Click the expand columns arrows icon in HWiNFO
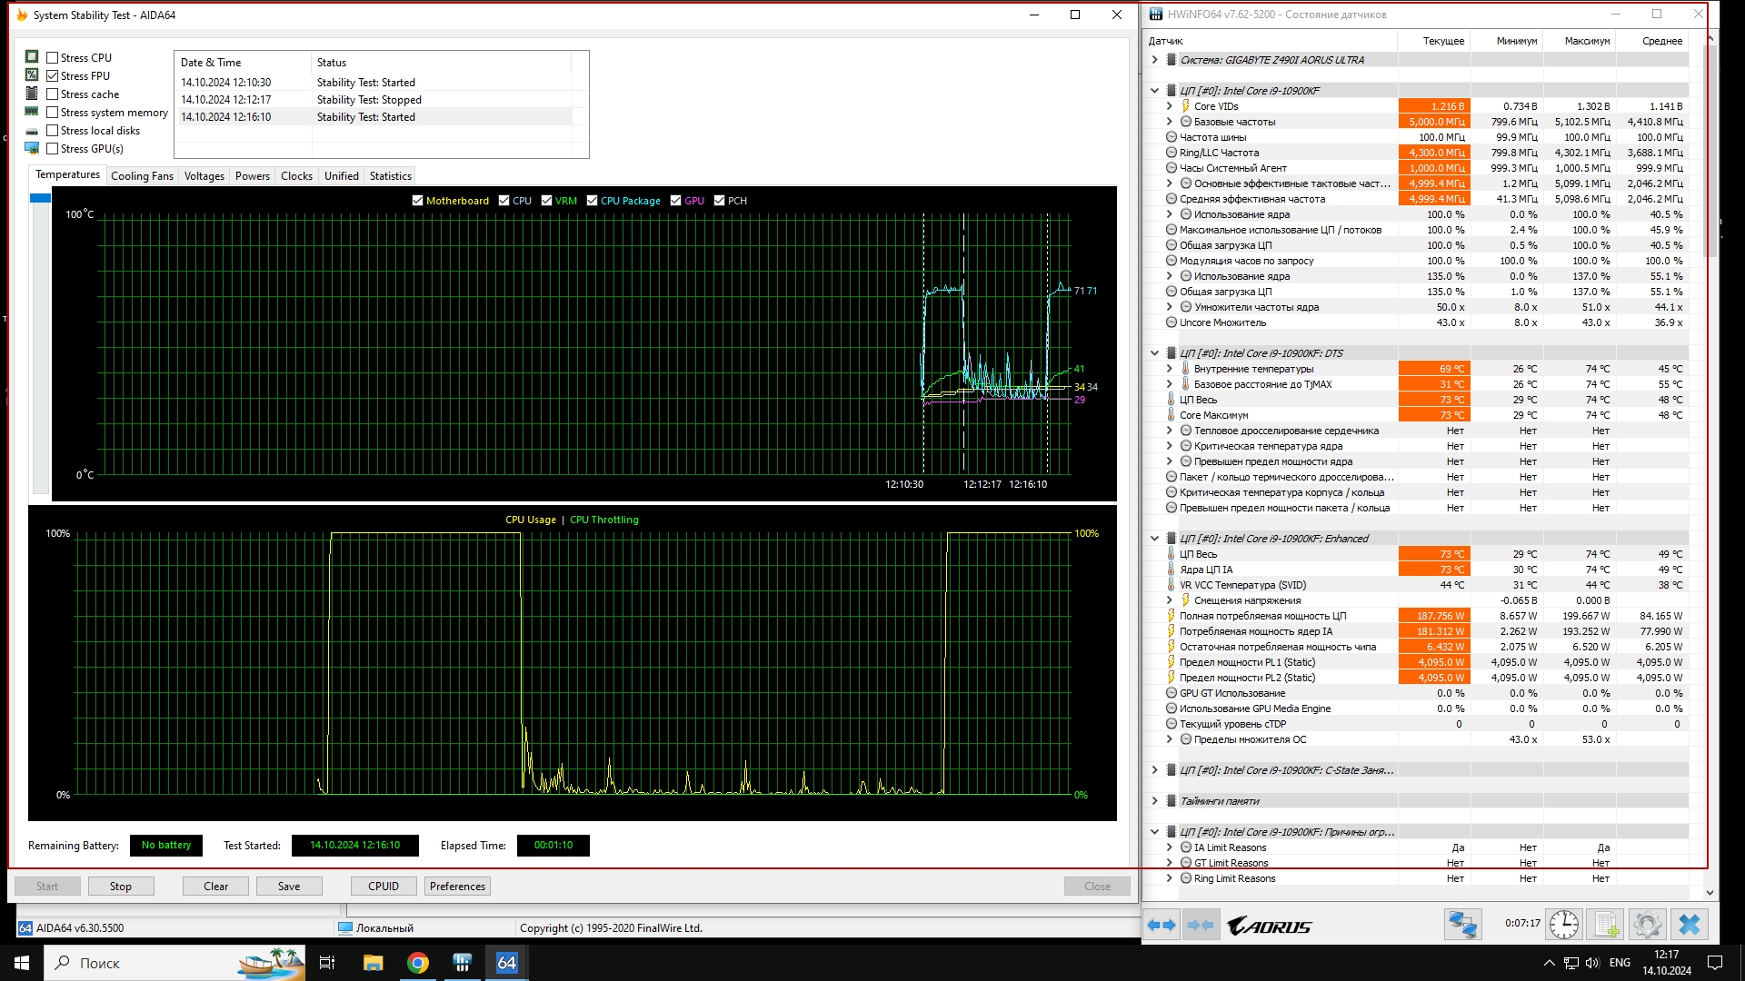1745x981 pixels. click(1162, 925)
